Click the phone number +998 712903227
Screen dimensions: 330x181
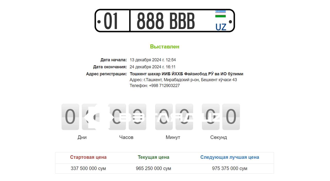[164, 86]
